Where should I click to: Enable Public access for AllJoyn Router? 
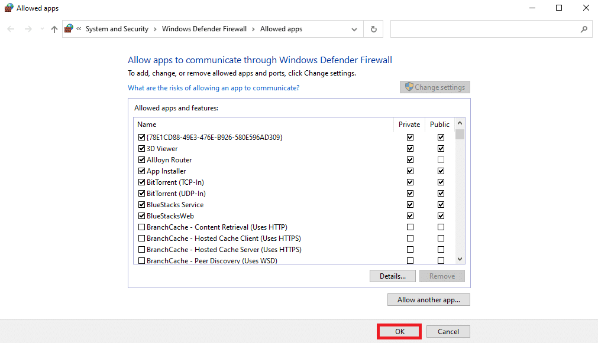(x=441, y=159)
